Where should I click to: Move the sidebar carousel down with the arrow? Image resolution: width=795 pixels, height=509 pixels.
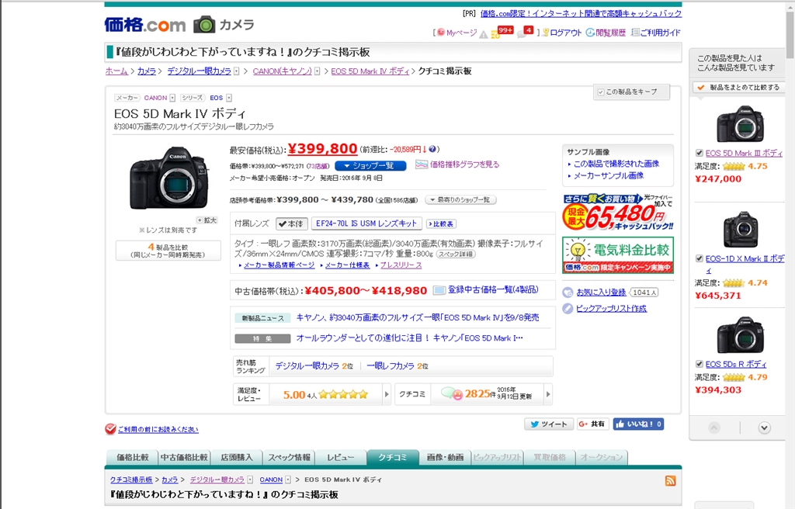[x=765, y=428]
